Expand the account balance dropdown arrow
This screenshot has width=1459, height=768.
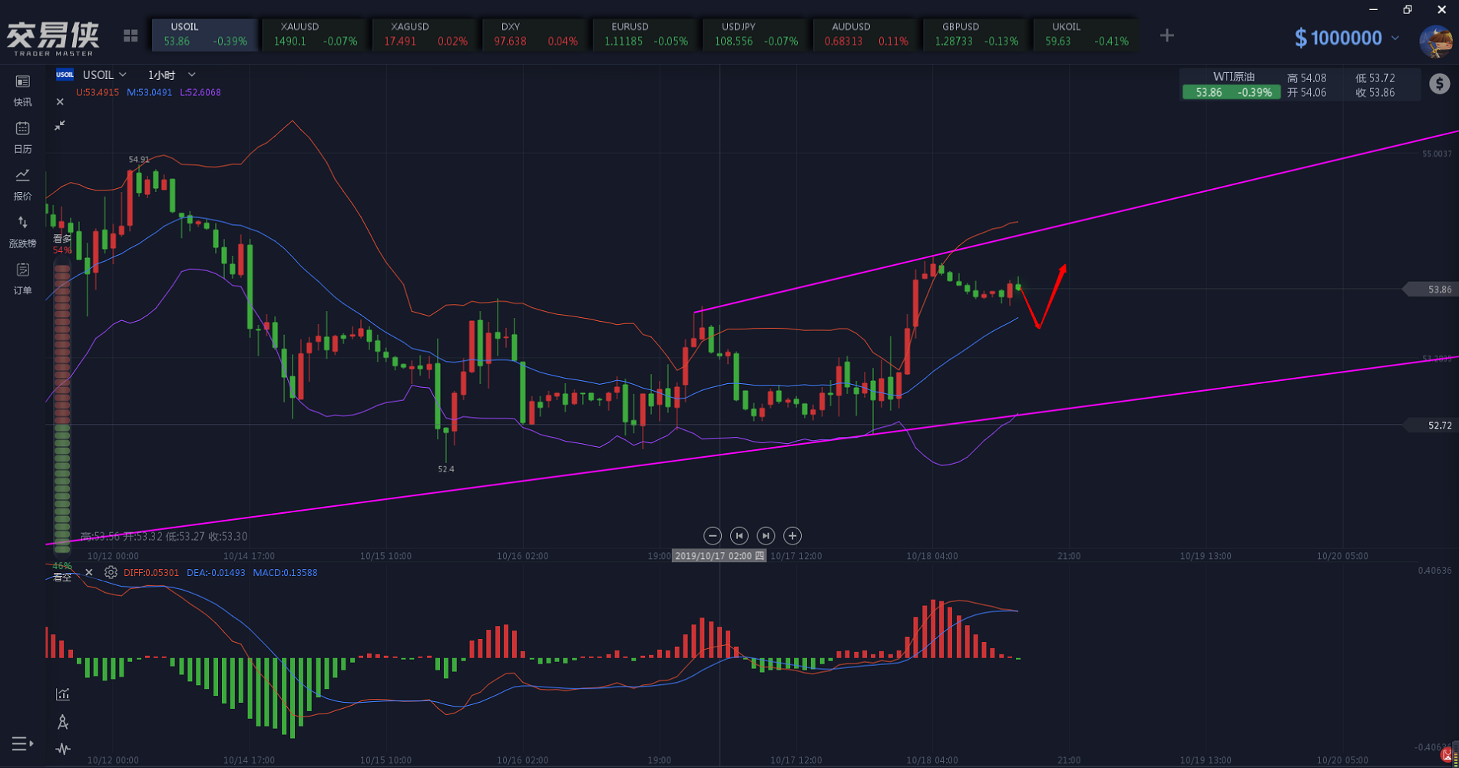[x=1395, y=38]
